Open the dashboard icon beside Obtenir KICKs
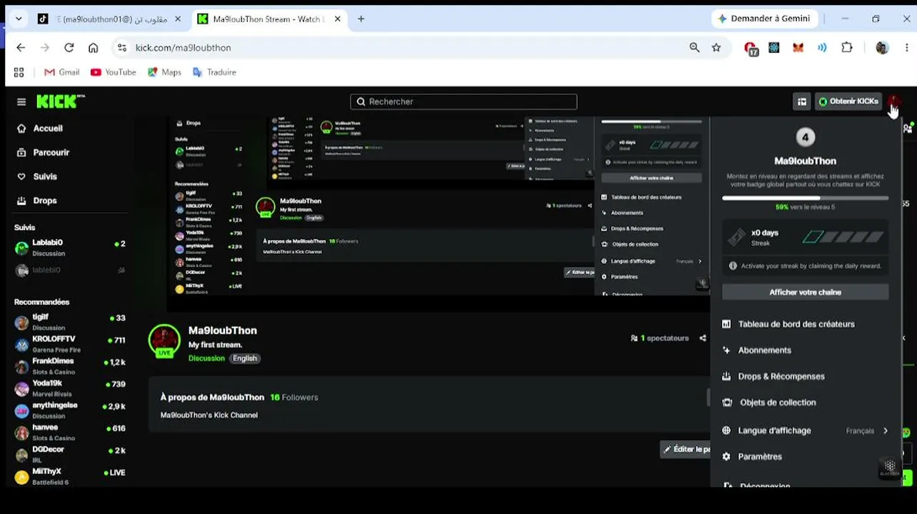 802,101
